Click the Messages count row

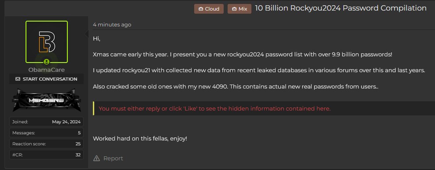[47, 133]
